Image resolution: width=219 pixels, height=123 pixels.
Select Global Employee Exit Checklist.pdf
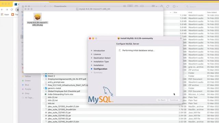pyautogui.click(x=64, y=91)
